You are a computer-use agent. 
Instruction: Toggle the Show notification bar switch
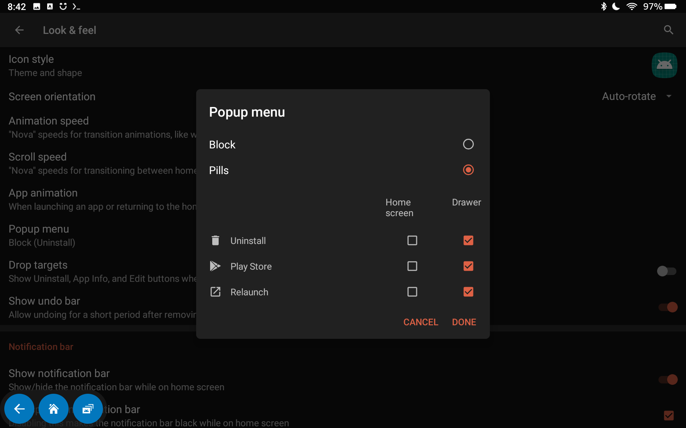(668, 379)
